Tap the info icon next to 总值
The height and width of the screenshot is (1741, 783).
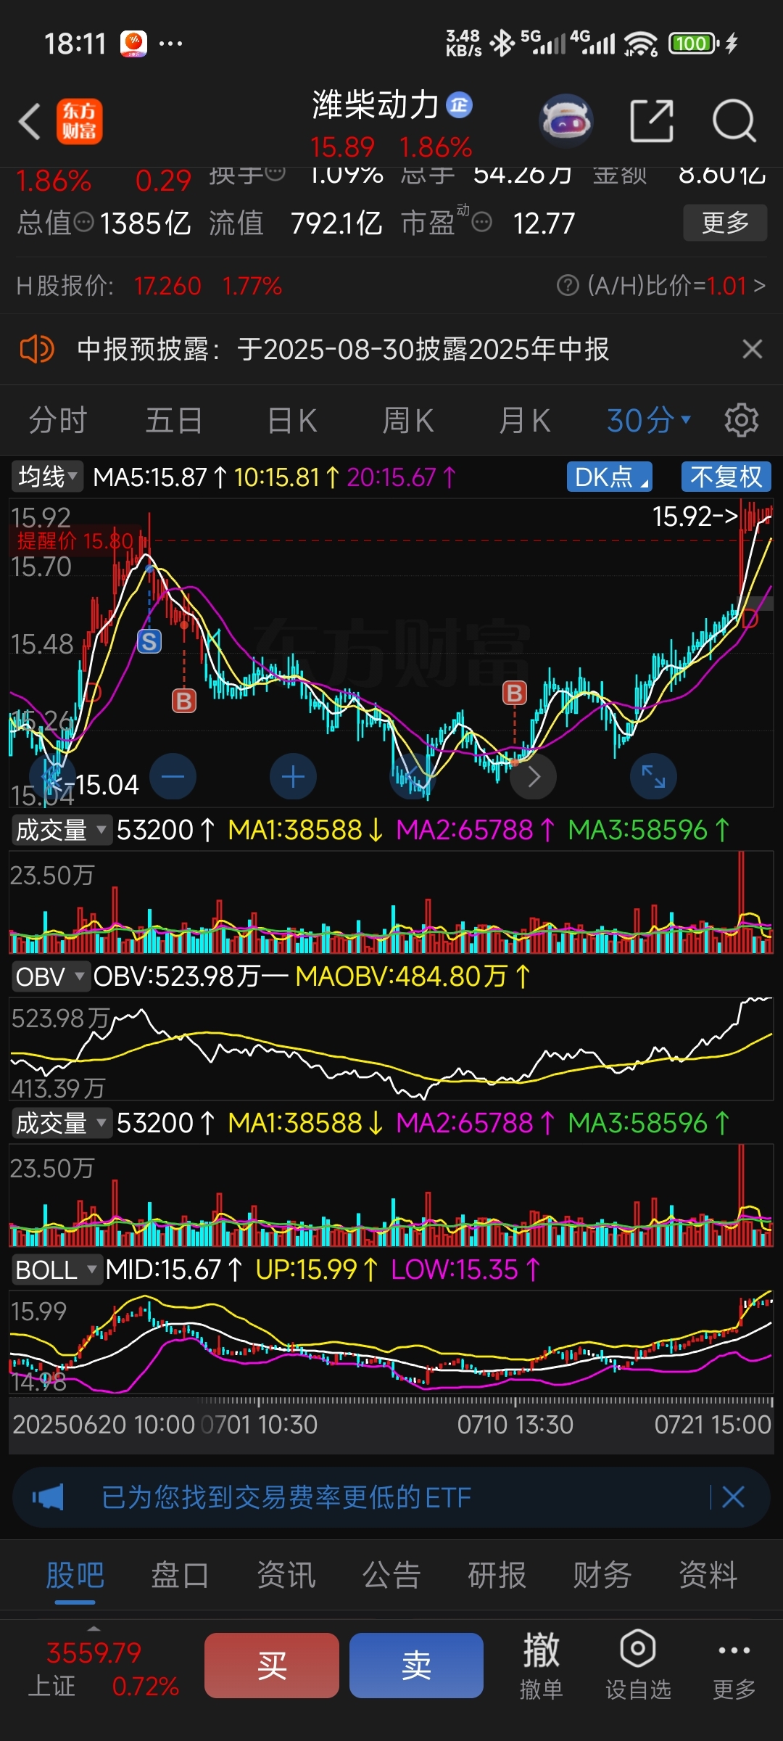click(84, 222)
